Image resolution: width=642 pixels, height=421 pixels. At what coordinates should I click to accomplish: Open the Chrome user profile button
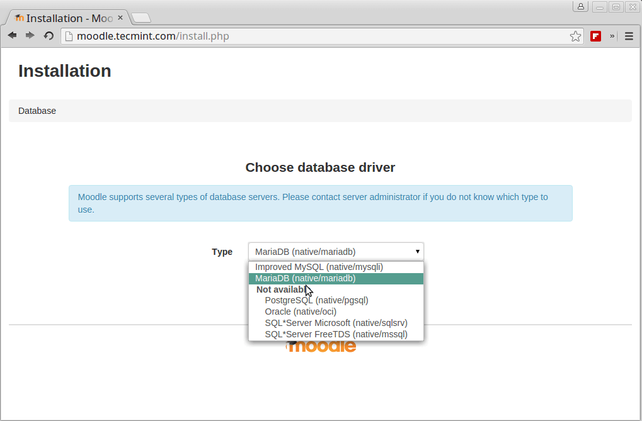click(x=581, y=6)
